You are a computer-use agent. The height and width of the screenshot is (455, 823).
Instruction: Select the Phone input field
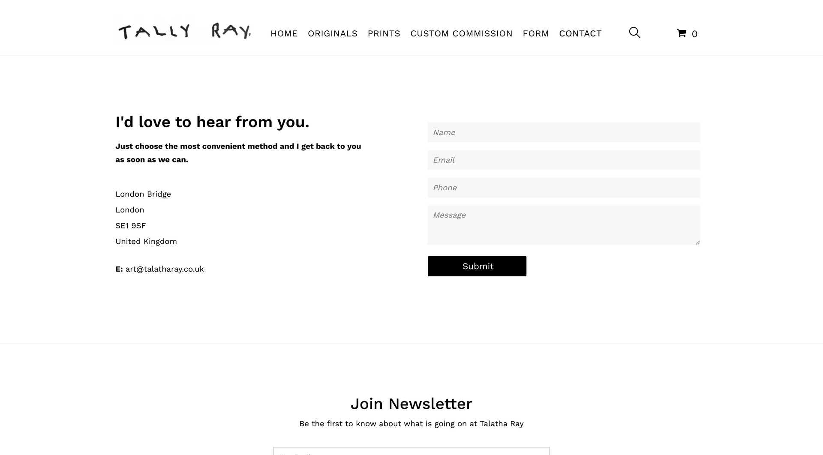[564, 188]
